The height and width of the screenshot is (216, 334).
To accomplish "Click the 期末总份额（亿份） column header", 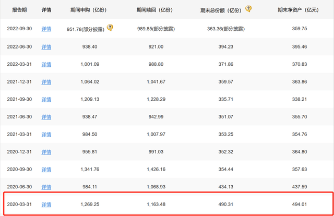I will [x=221, y=10].
